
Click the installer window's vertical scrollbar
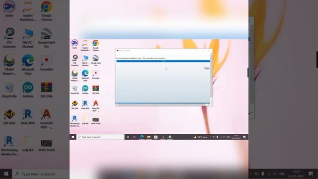click(x=211, y=79)
